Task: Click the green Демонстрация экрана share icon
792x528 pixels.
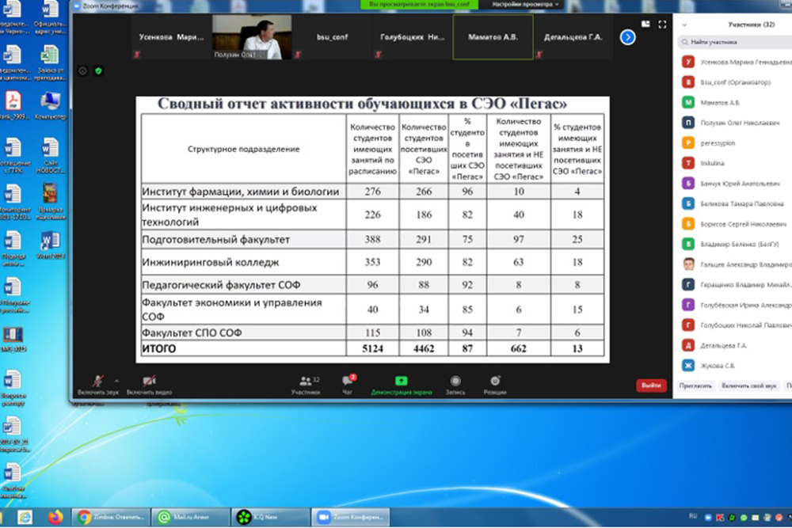Action: pyautogui.click(x=401, y=382)
